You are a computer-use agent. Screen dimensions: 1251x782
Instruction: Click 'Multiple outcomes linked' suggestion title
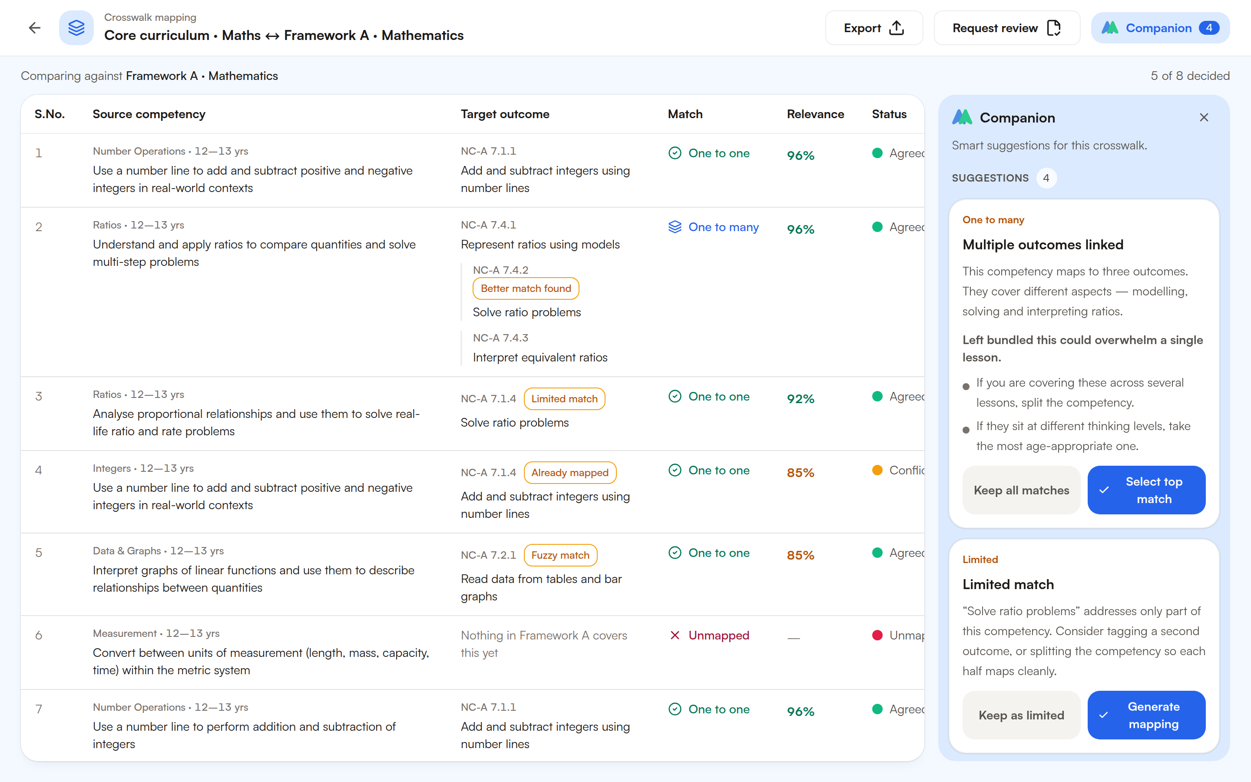1042,245
